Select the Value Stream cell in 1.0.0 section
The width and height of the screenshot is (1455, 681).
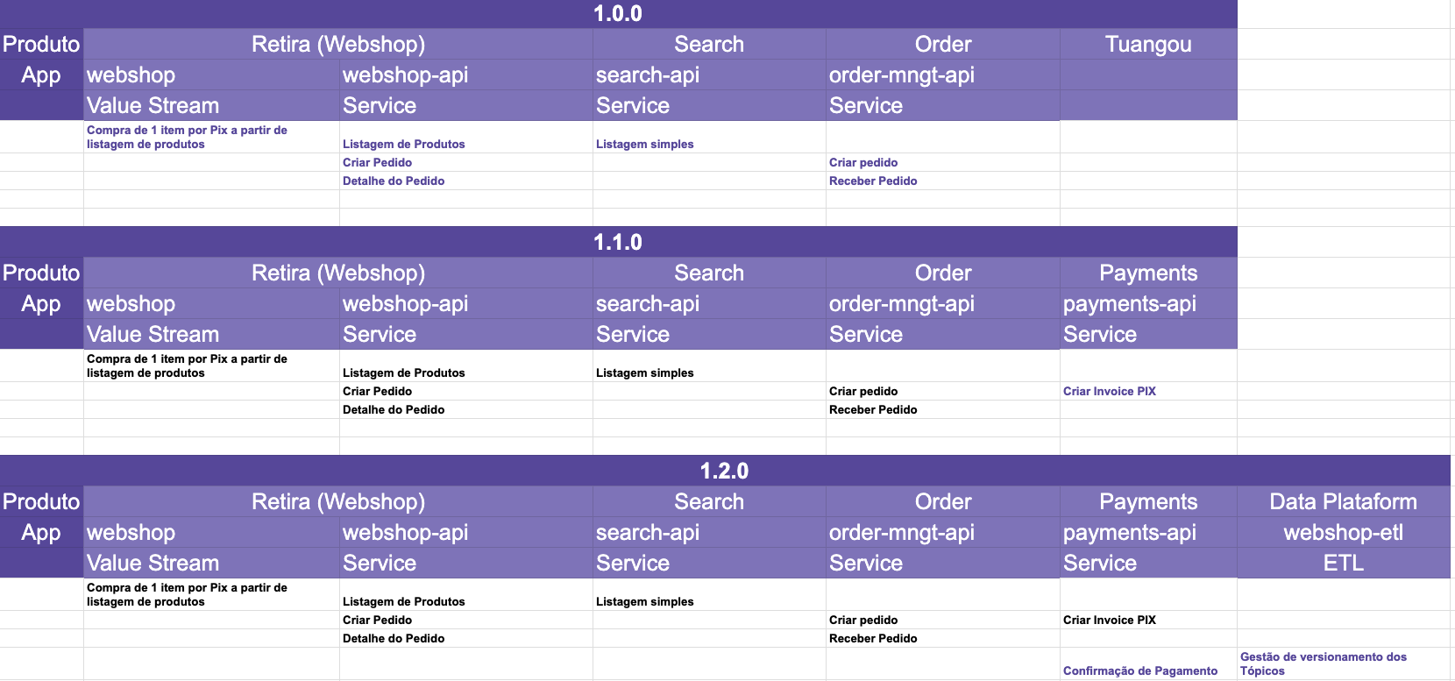pyautogui.click(x=211, y=106)
